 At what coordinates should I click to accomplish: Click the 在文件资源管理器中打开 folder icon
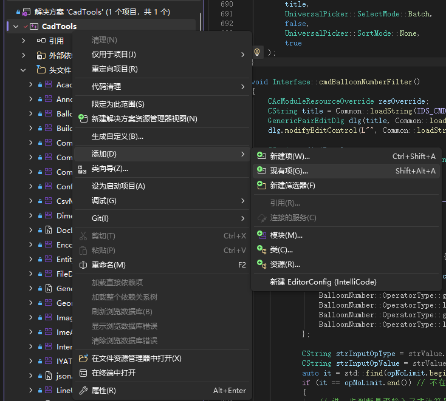83,358
